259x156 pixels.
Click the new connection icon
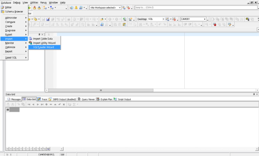[x=45, y=8]
